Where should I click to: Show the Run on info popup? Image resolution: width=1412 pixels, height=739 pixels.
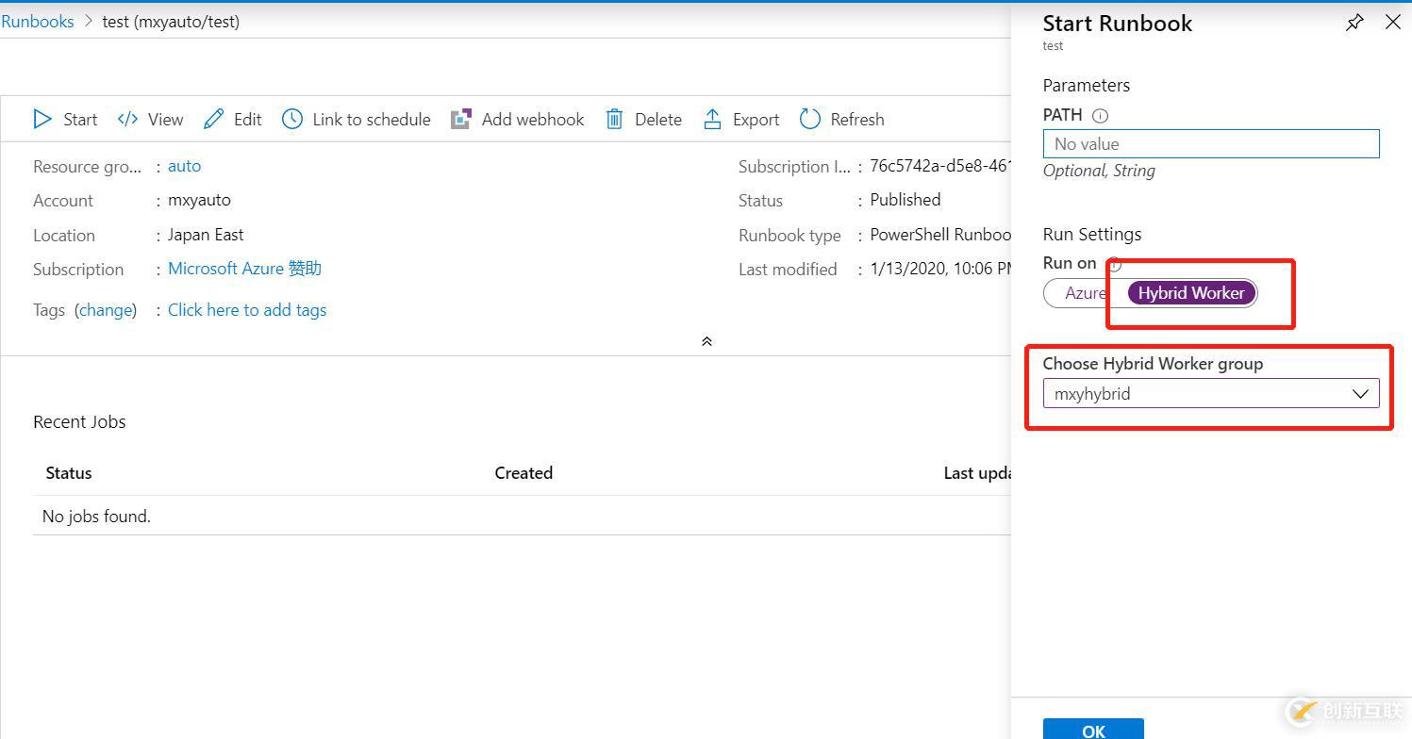[x=1114, y=265]
